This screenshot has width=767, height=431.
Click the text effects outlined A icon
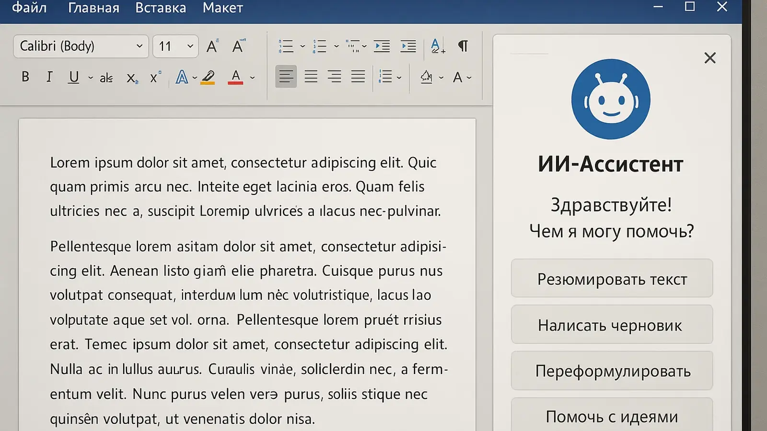182,77
